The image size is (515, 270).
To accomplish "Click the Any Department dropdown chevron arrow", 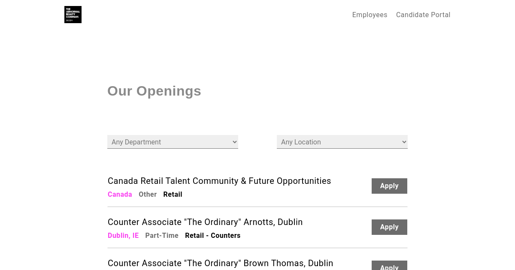I will click(x=234, y=142).
